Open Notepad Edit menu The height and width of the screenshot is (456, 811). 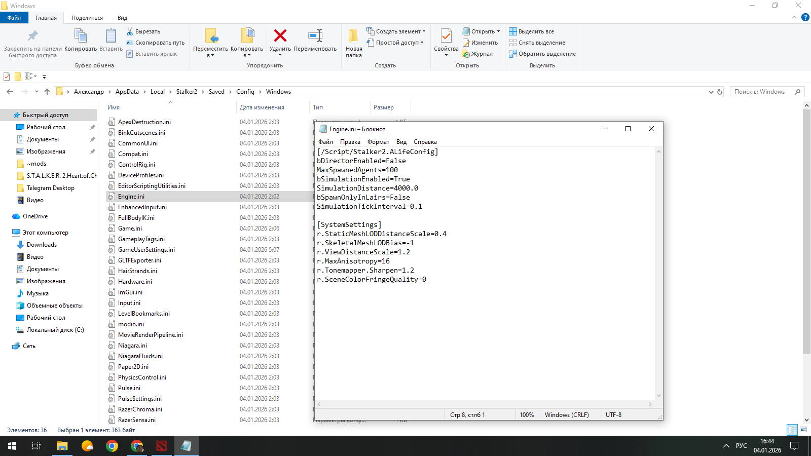click(x=350, y=142)
